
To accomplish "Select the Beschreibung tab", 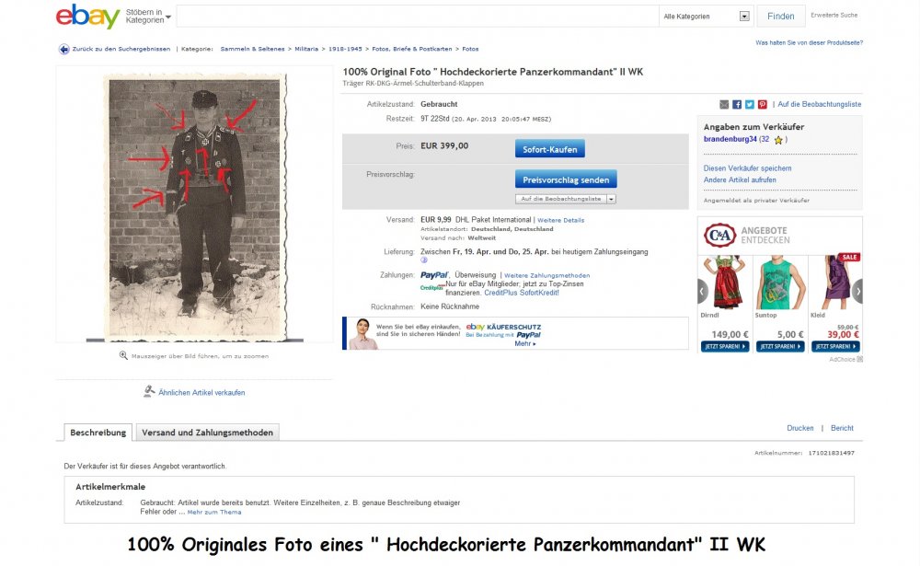I will [98, 433].
